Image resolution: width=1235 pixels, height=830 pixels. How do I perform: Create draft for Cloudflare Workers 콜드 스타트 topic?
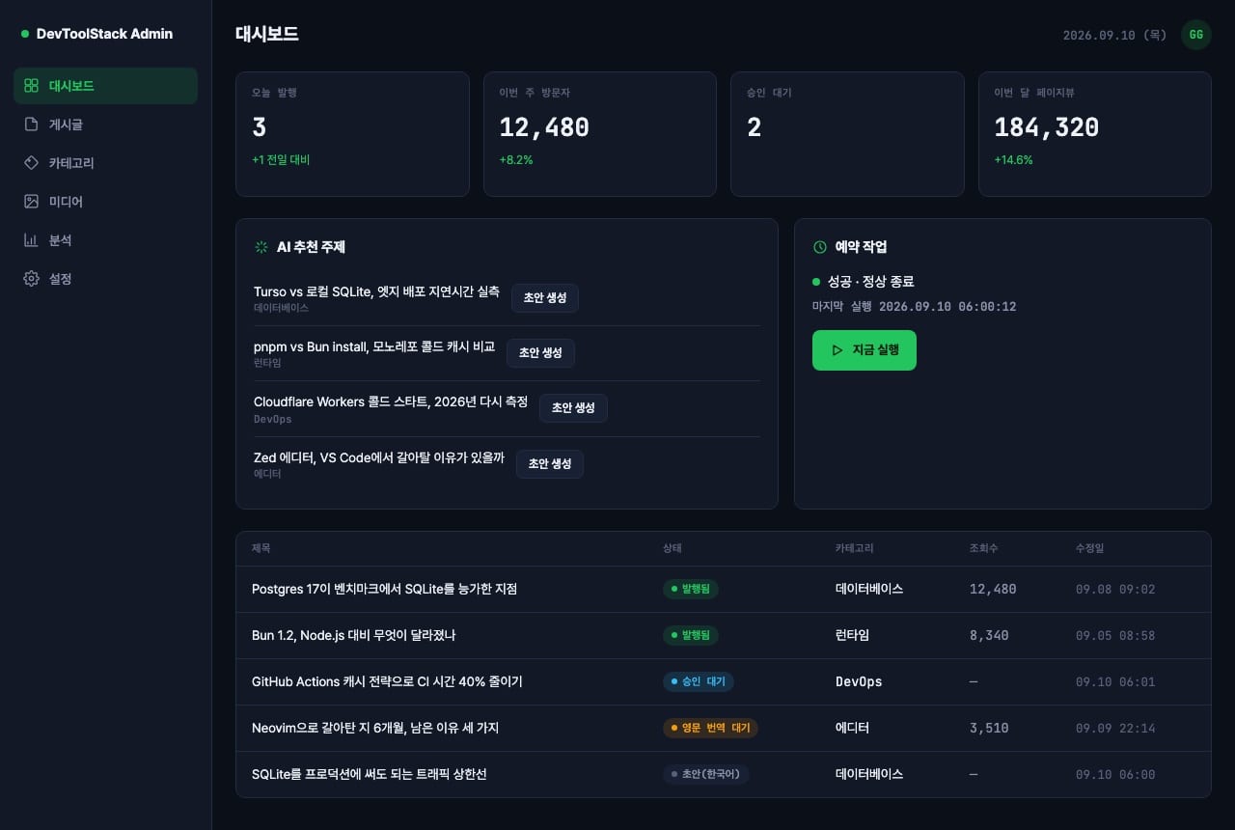click(x=573, y=408)
